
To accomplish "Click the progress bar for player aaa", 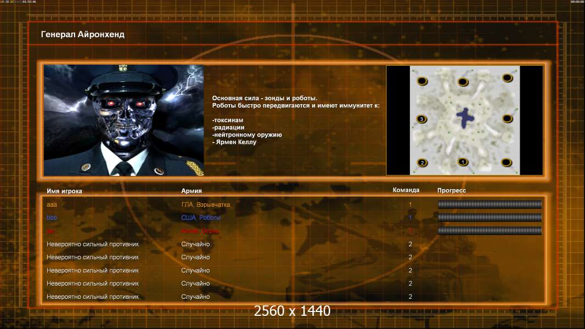I will 490,204.
